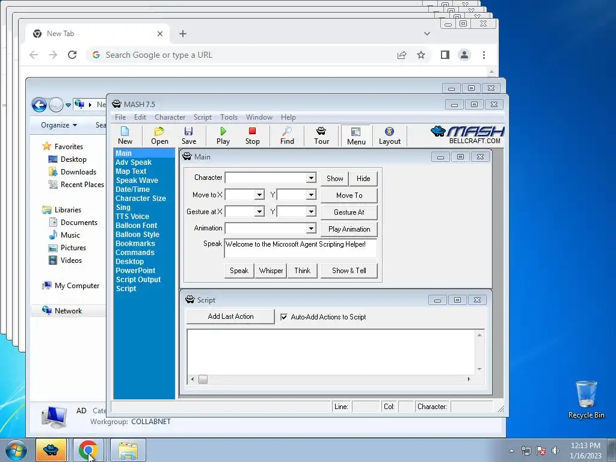Bookmark this tab with Chrome star icon
Image resolution: width=616 pixels, height=462 pixels.
pos(420,55)
